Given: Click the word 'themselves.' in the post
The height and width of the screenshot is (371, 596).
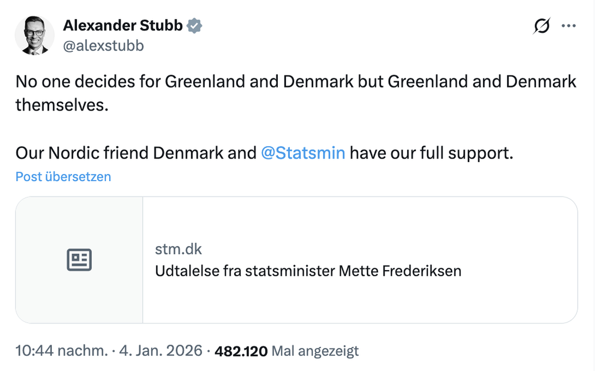Looking at the screenshot, I should pyautogui.click(x=62, y=104).
